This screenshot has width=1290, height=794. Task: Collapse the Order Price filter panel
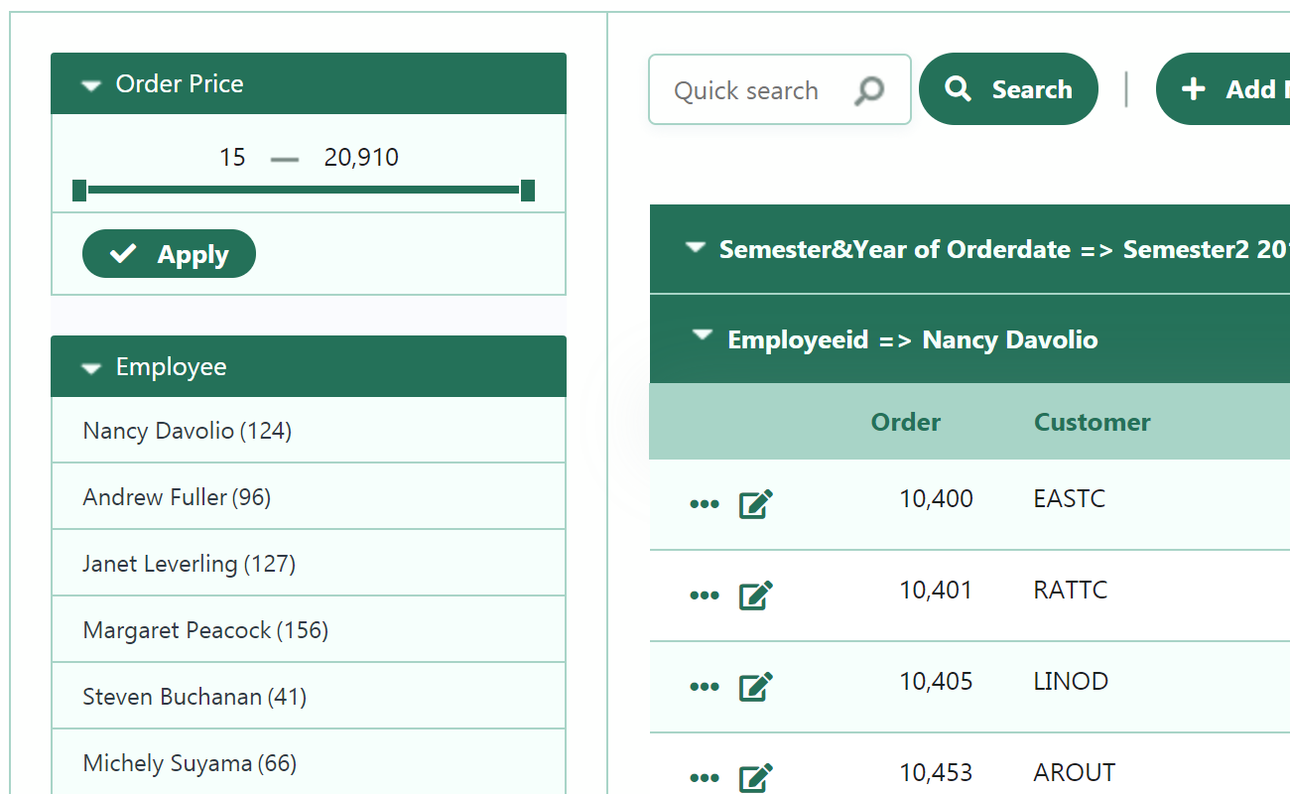91,85
